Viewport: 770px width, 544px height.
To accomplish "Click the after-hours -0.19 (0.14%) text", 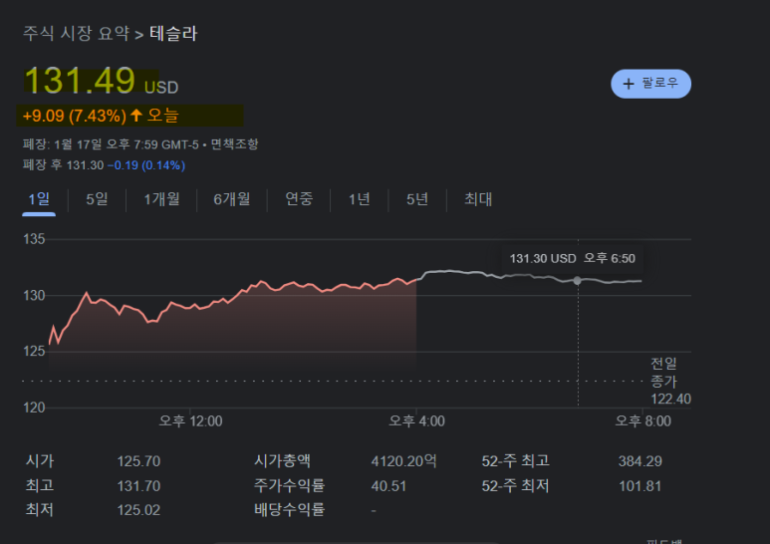I will click(x=146, y=165).
